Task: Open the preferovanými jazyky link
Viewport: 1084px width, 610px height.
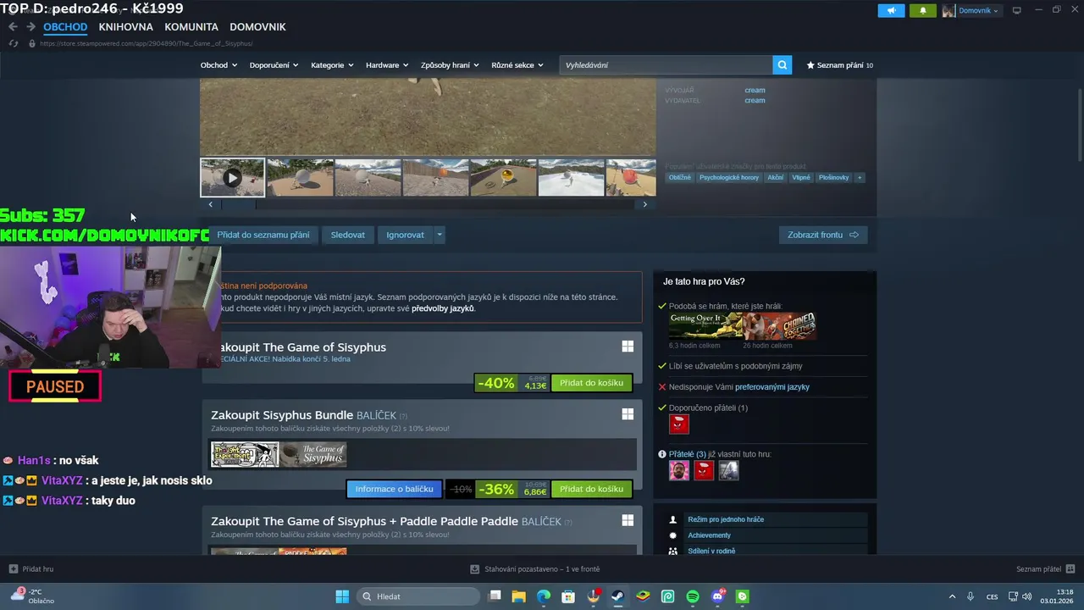Action: point(772,386)
